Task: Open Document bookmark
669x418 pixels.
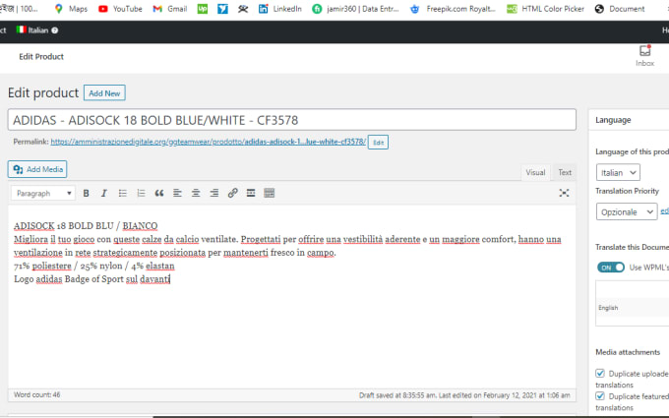Action: pos(620,9)
